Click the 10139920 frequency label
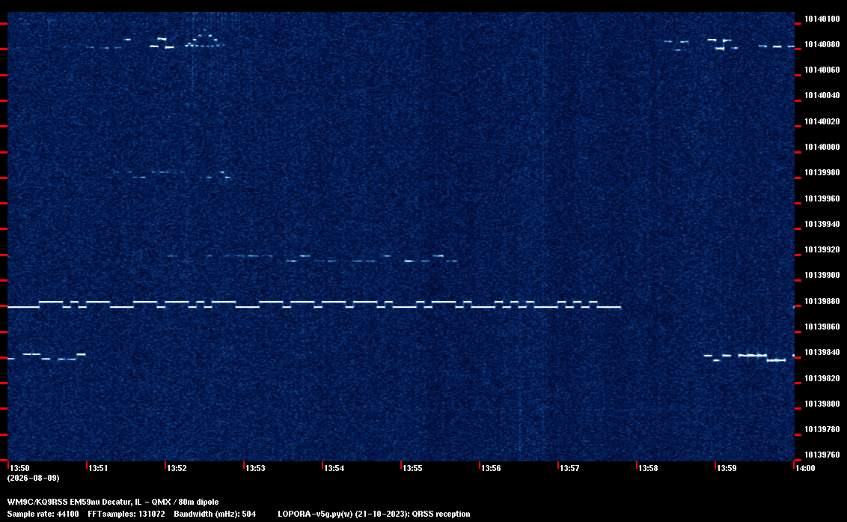The image size is (847, 522). point(822,249)
